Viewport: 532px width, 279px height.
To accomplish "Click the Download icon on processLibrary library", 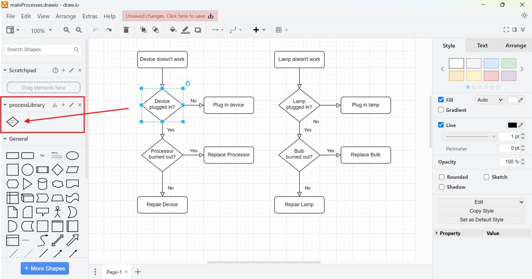I will point(55,105).
